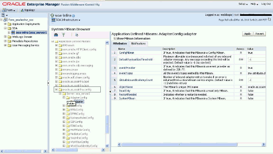273x154 pixels.
Task: Click the Topology icon in top toolbar
Action: [22, 10]
